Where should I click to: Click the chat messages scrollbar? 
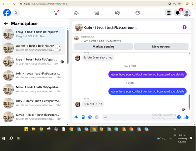189,101
